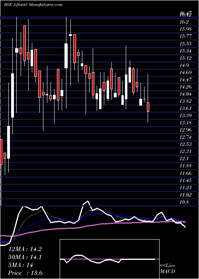The height and width of the screenshot is (279, 199).
Task: Click the 12.31 price axis label
Action: click(185, 151)
